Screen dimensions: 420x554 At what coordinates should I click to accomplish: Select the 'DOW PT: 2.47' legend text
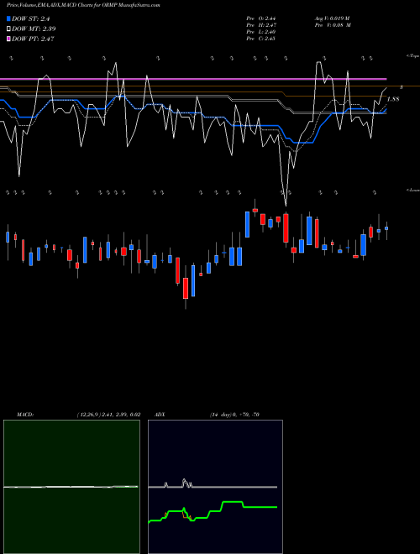point(33,39)
